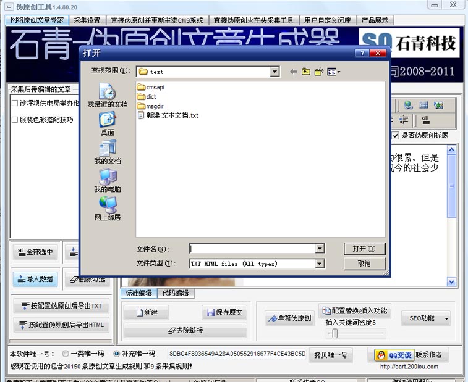Viewport: 468px width, 382px height.
Task: Click the 插入关键词密度 slider handle
Action: pyautogui.click(x=334, y=333)
